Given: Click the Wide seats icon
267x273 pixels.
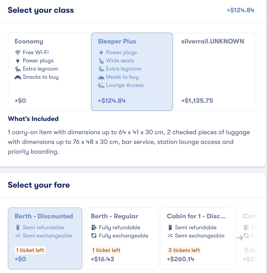Looking at the screenshot, I should [x=101, y=61].
